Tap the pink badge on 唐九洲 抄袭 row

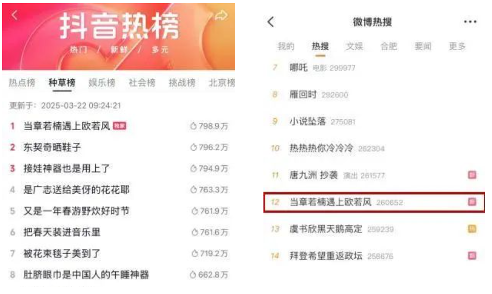472,175
